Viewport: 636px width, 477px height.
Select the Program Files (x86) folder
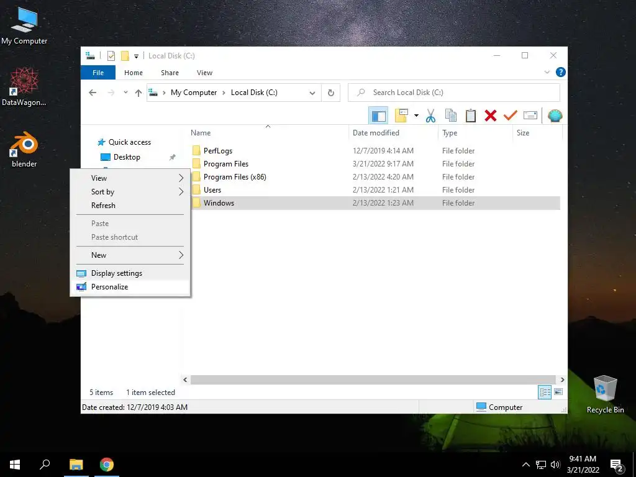coord(235,177)
